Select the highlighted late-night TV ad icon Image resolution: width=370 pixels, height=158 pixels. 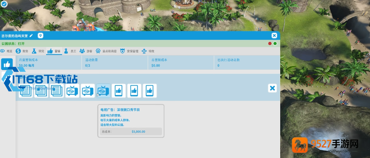click(104, 91)
